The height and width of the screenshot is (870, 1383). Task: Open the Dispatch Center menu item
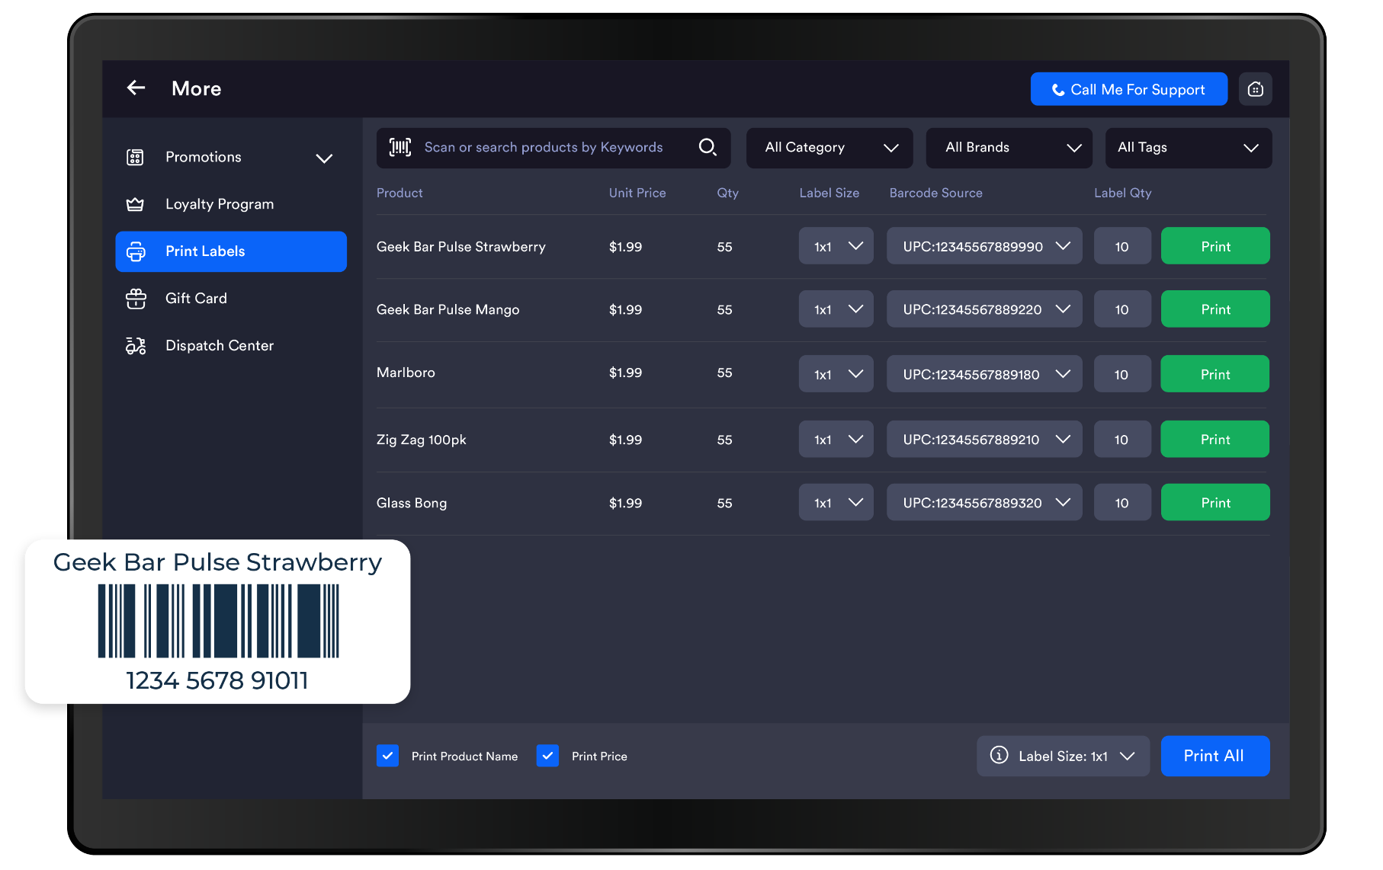pyautogui.click(x=220, y=346)
